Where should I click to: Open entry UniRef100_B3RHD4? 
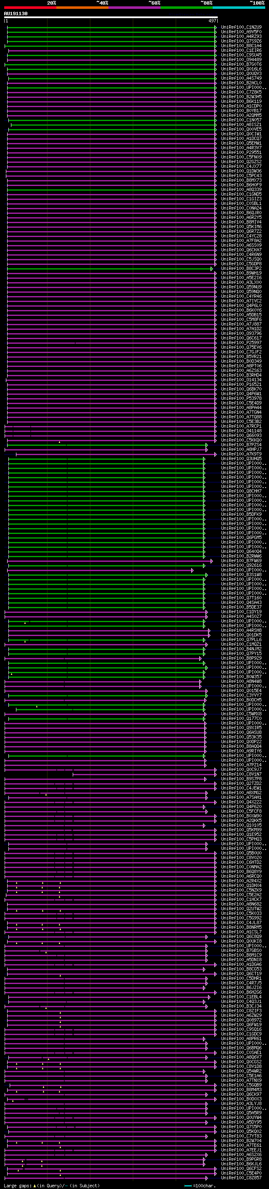tap(241, 375)
